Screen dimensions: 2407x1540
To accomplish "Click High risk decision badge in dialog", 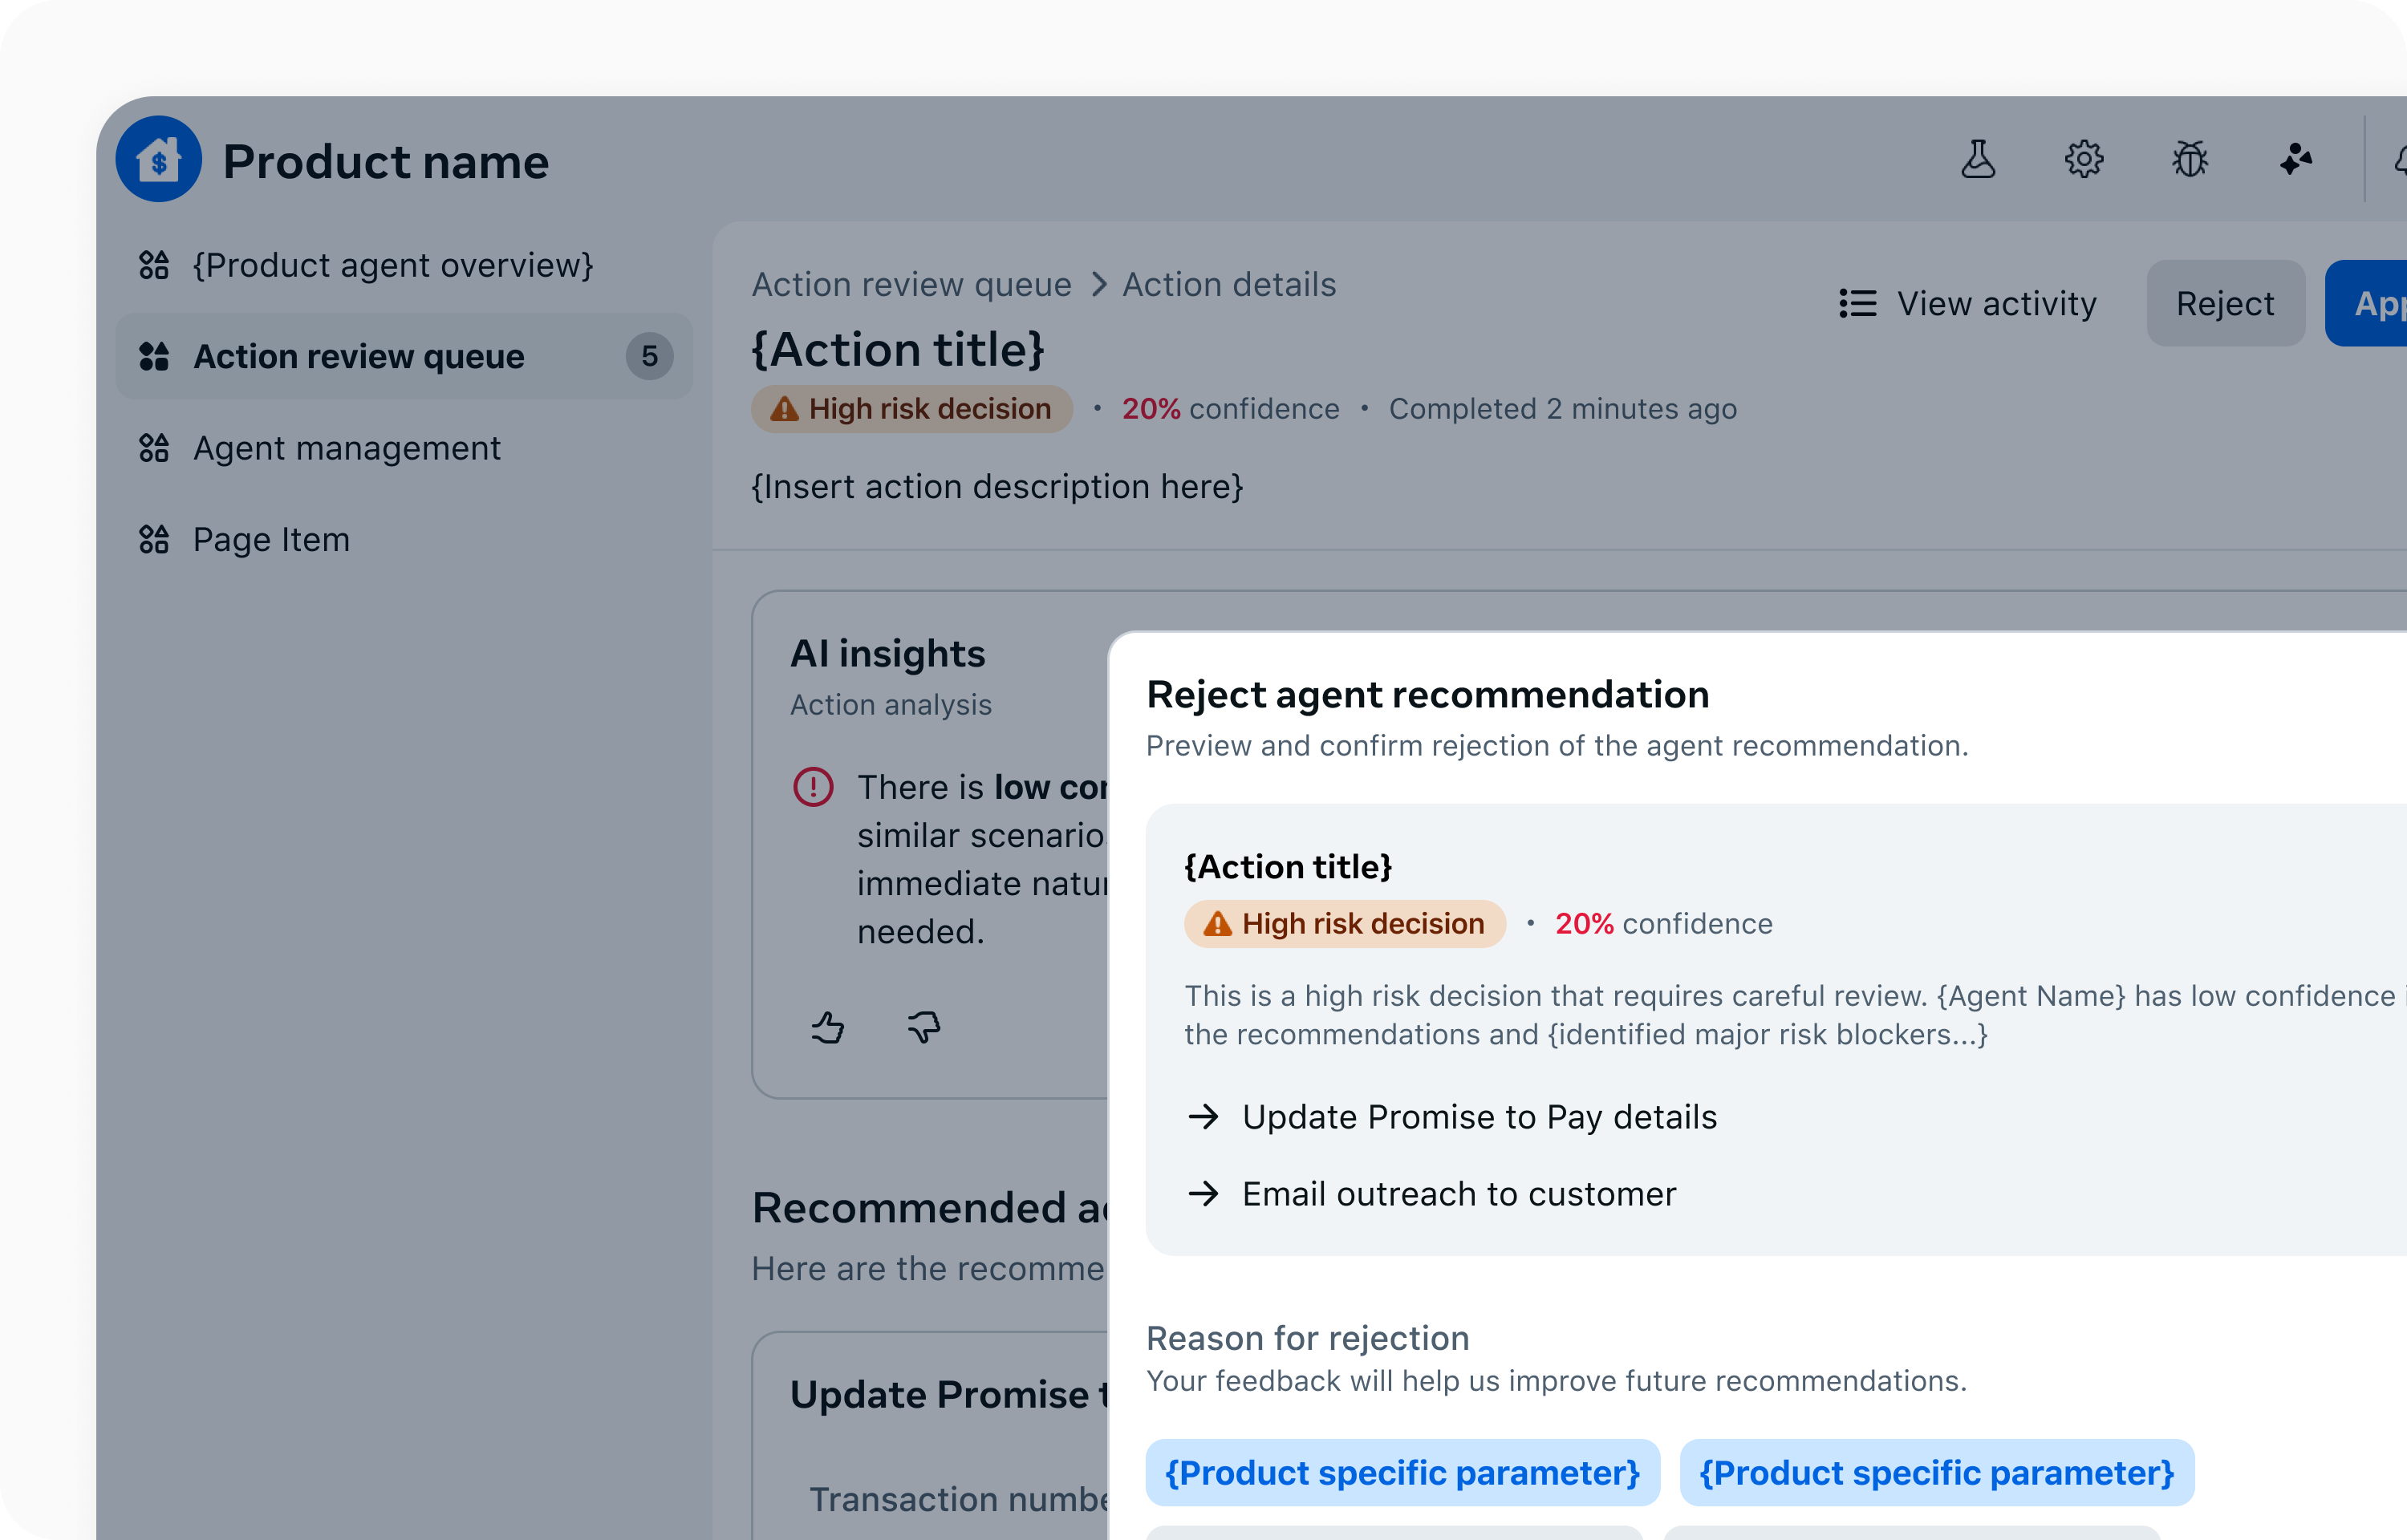I will tap(1344, 924).
